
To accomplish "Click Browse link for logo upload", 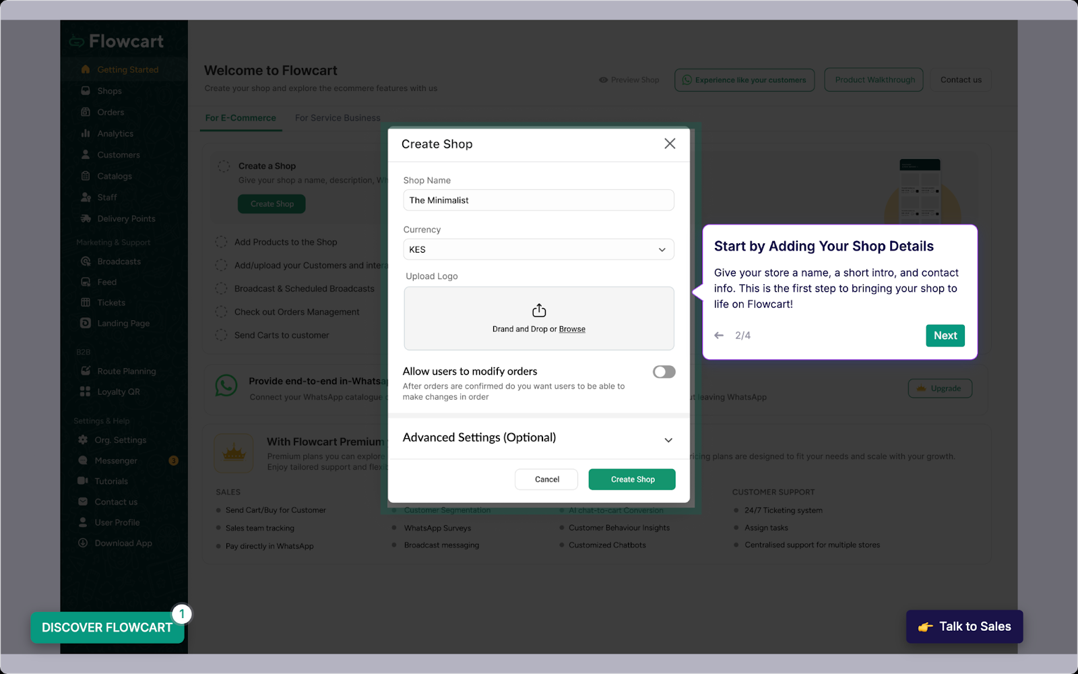I will [x=572, y=329].
